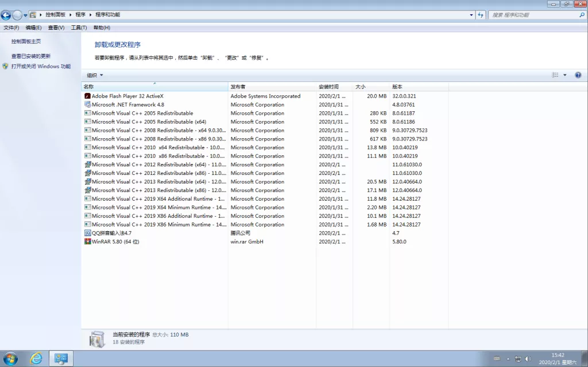This screenshot has height=367, width=588.
Task: Click the change view icon near Help
Action: [x=555, y=75]
